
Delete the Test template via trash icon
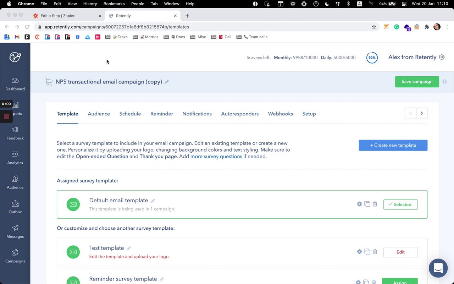click(x=375, y=252)
